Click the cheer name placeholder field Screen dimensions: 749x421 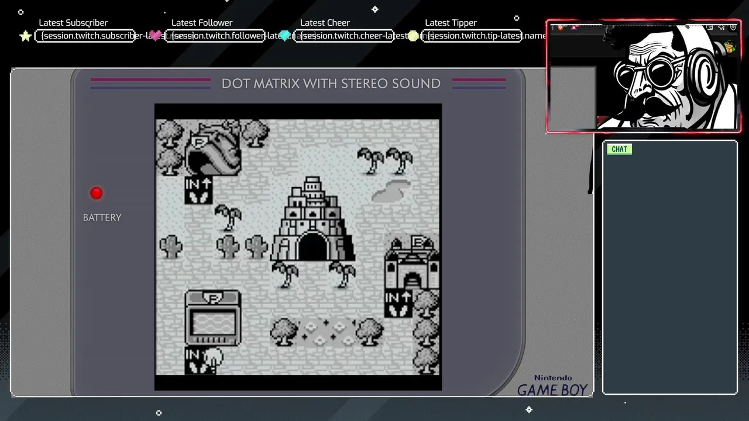coord(343,36)
